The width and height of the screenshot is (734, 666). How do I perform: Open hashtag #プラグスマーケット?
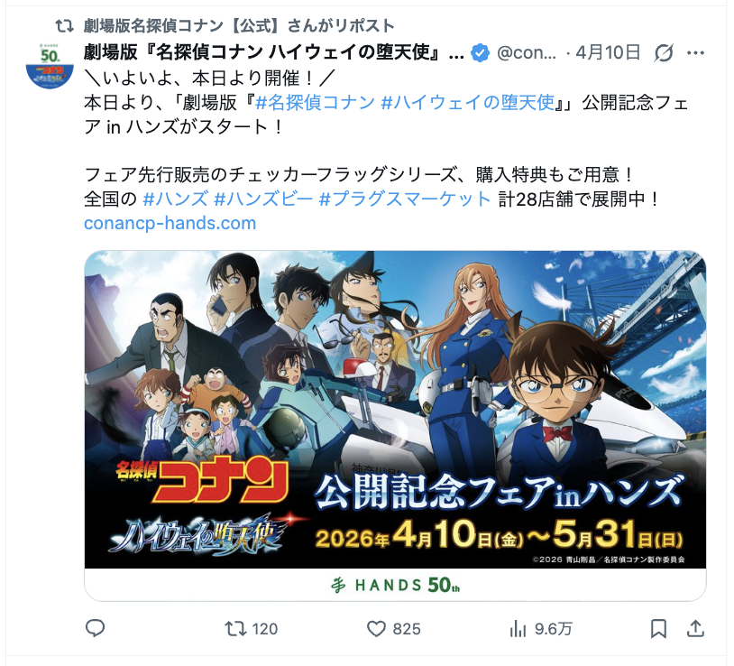tap(405, 199)
